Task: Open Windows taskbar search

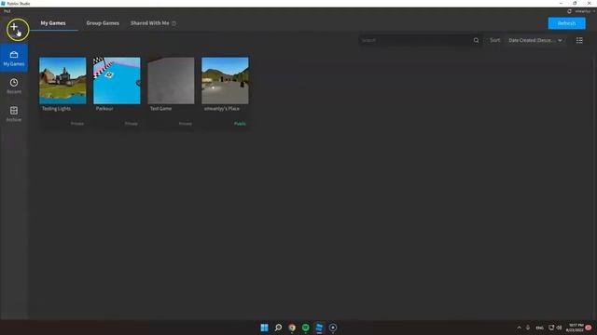Action: 278,328
